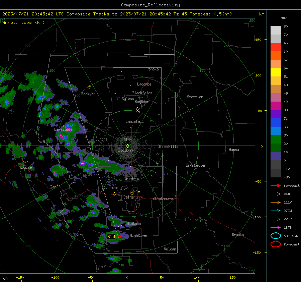Click the dBZ scale heading

[284, 18]
